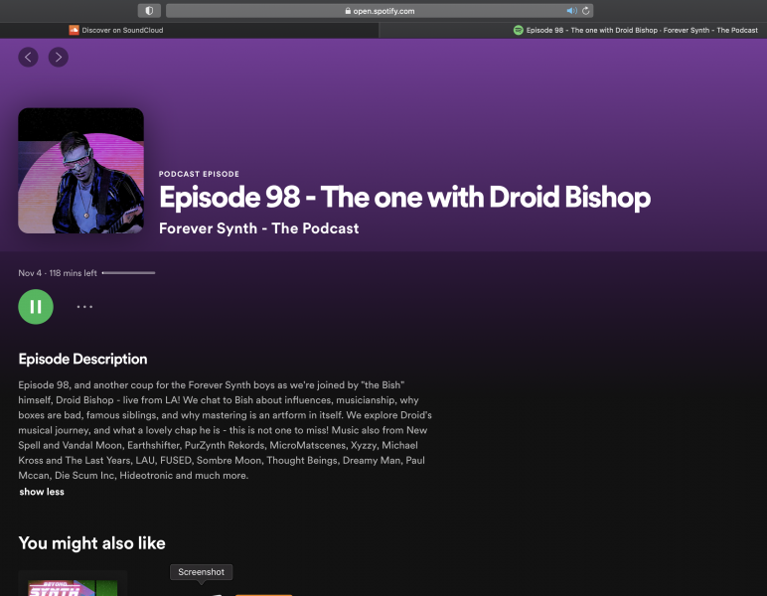Click the Droid Bishop episode cover art
This screenshot has height=596, width=767.
80,171
